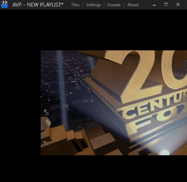Open the Settings menu
The height and width of the screenshot is (182, 187).
pyautogui.click(x=93, y=5)
